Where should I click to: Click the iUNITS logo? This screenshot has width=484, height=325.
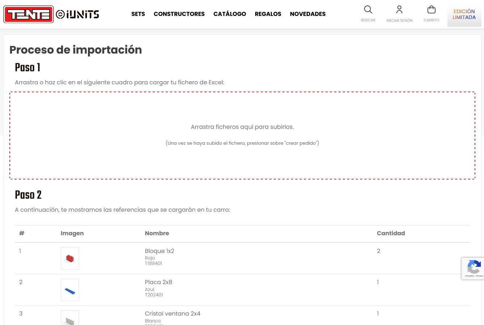tap(77, 14)
